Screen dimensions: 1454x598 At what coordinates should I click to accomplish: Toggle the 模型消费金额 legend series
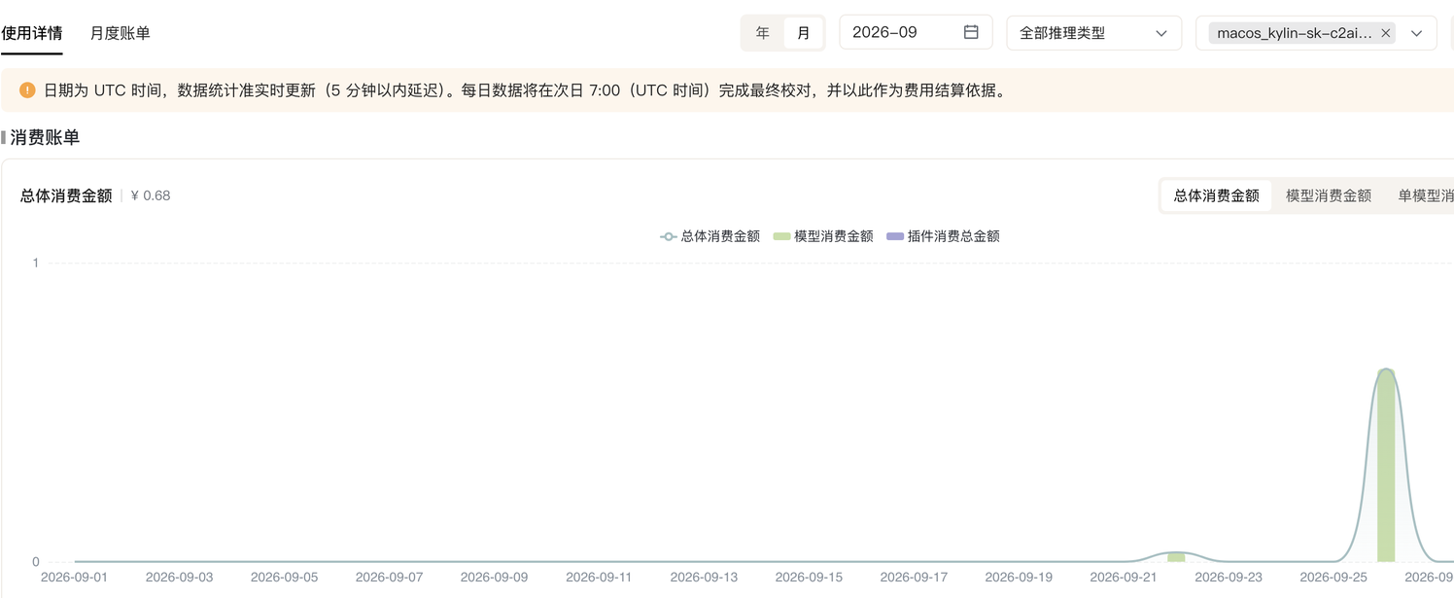pos(823,236)
